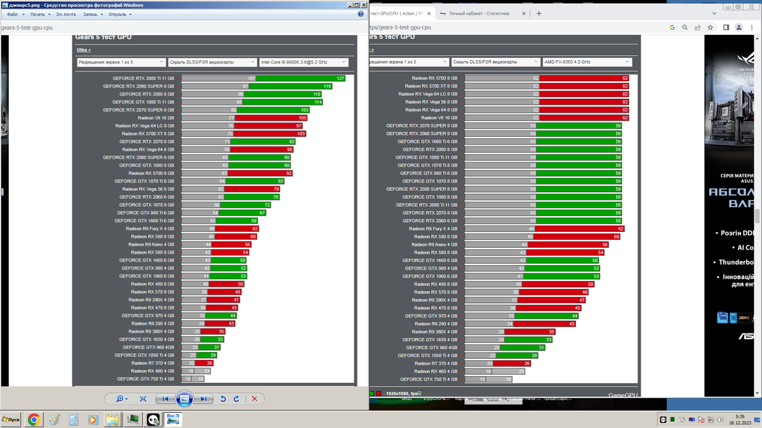Click the volume speaker tray icon

click(719, 420)
